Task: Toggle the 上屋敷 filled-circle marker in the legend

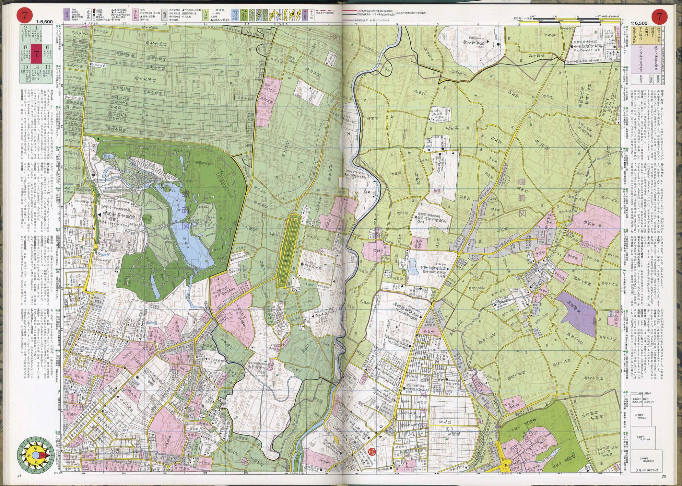Action: (x=94, y=9)
